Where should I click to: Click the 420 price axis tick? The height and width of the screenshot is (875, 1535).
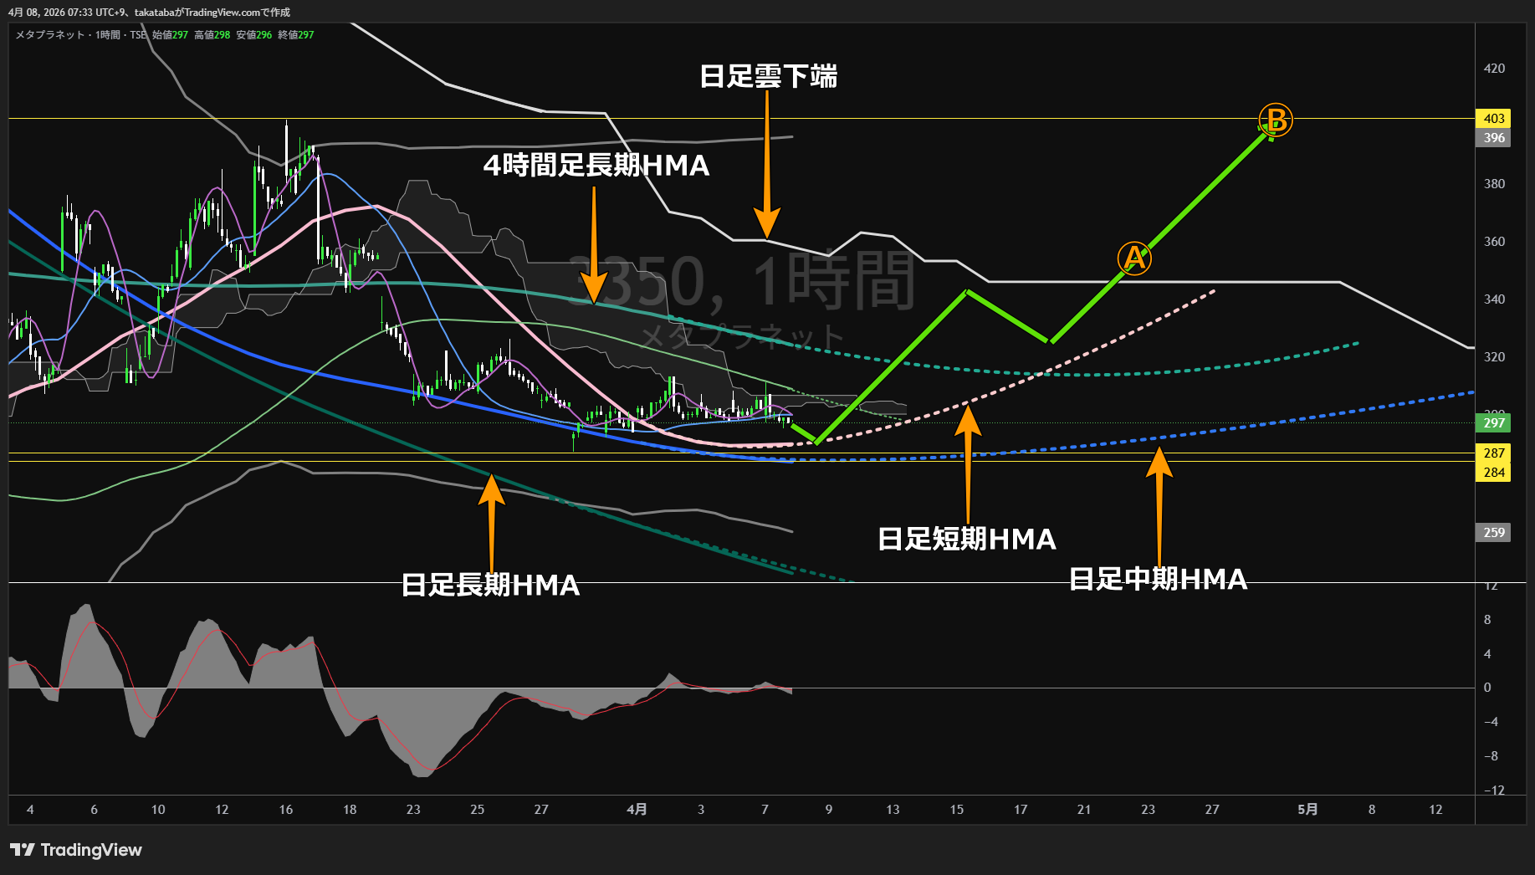click(x=1494, y=69)
